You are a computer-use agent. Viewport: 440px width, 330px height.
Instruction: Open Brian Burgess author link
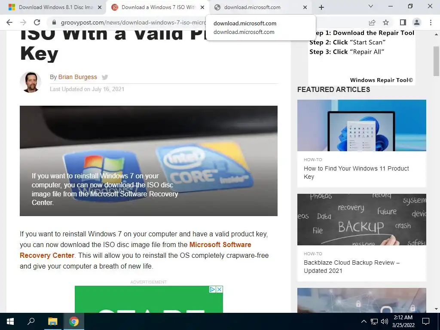[77, 77]
